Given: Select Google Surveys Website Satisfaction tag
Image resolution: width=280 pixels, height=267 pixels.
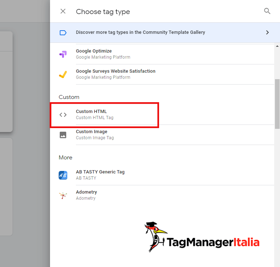Looking at the screenshot, I should pyautogui.click(x=162, y=74).
